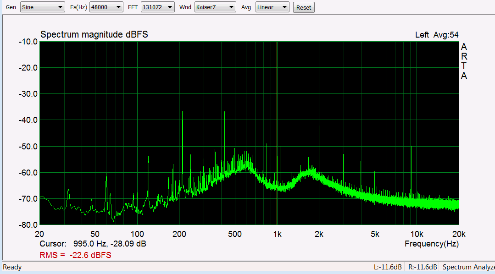Screen dimensions: 495x274
Task: Open the Avg Linear averaging dropdown
Action: point(272,7)
